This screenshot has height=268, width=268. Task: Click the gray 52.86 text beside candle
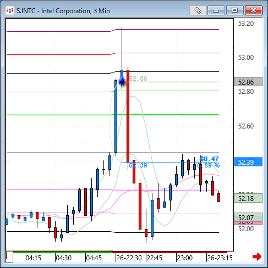point(138,79)
